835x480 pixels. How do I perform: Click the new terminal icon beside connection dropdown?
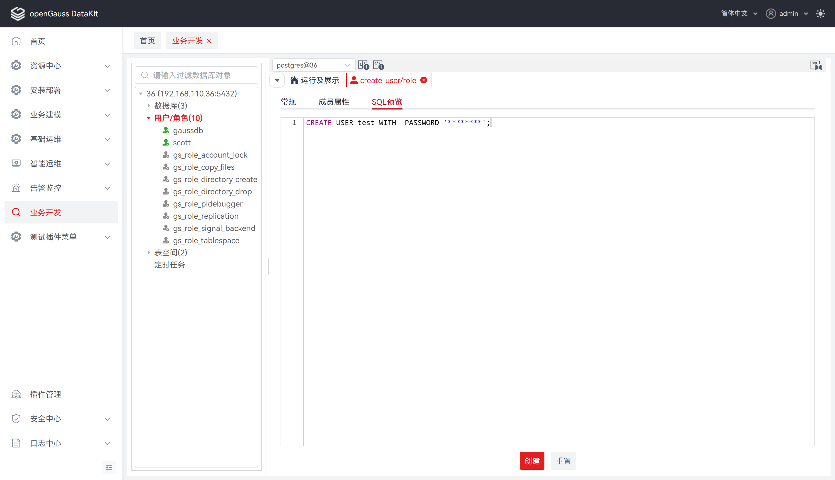pyautogui.click(x=363, y=65)
